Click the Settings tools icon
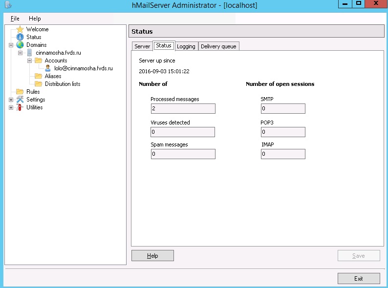This screenshot has height=288, width=388. coord(20,100)
